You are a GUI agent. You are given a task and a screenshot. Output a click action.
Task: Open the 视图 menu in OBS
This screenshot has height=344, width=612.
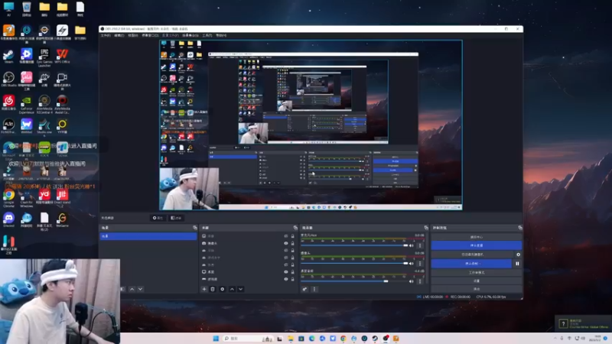click(x=132, y=35)
